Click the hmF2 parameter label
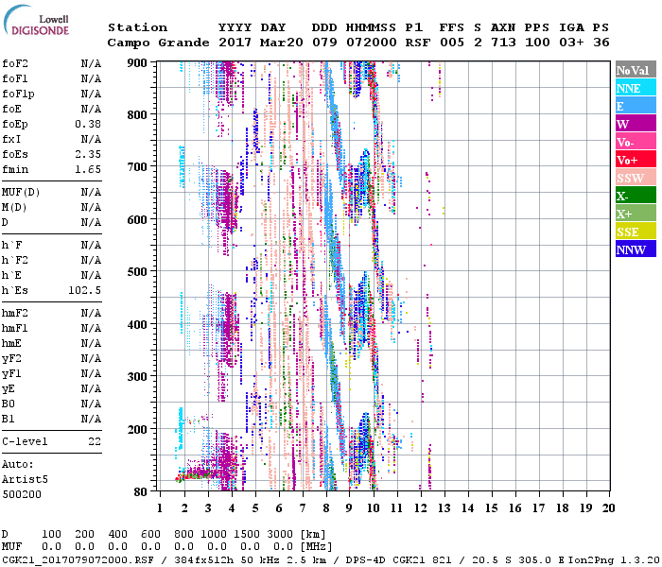 [x=15, y=314]
